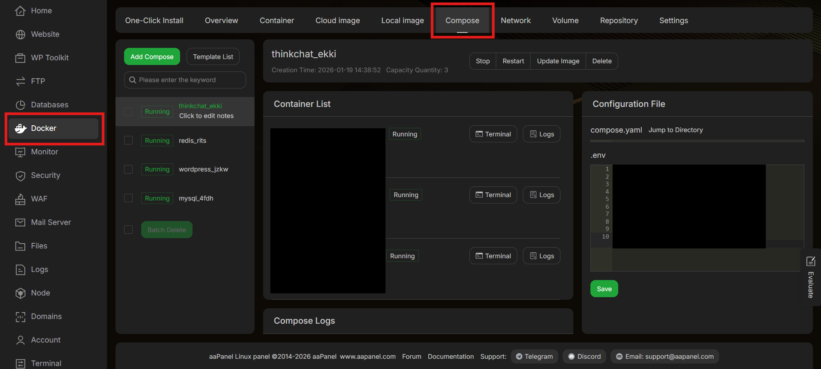Switch to the Local image tab
This screenshot has height=369, width=821.
tap(403, 21)
